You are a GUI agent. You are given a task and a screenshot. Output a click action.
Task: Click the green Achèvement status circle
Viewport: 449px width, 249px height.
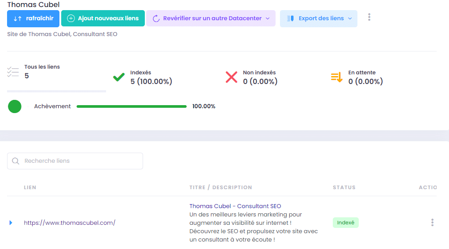15,106
